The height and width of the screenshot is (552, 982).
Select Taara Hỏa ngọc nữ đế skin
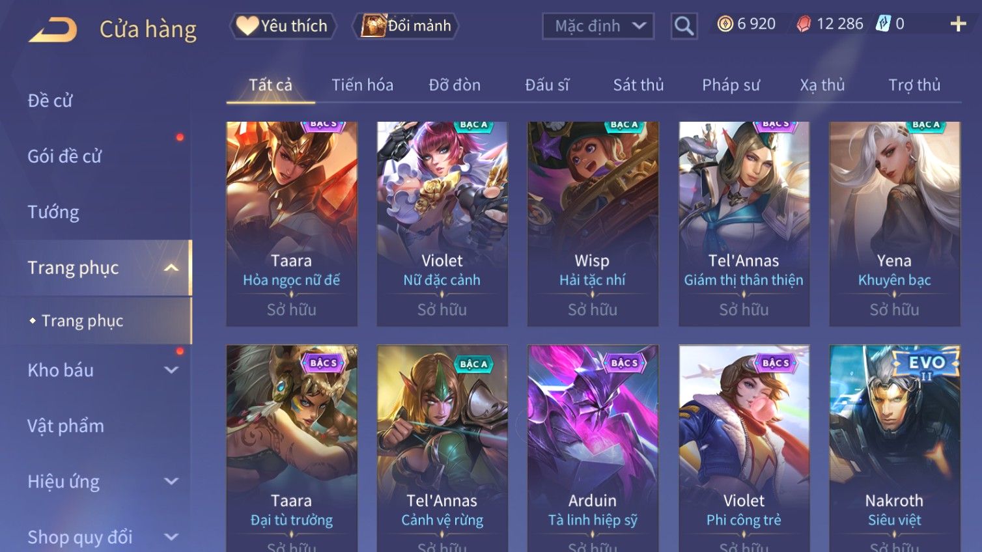pyautogui.click(x=292, y=223)
